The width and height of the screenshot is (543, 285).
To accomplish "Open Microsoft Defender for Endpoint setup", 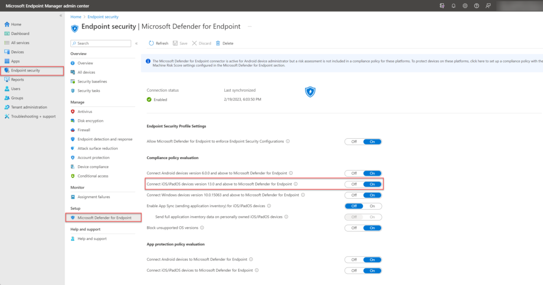I will point(103,218).
